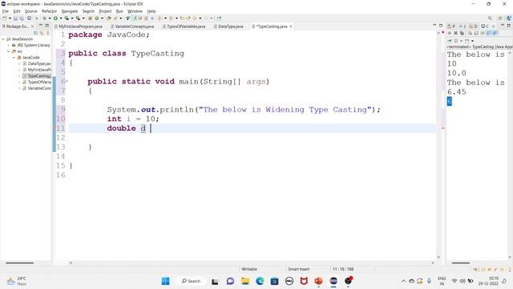The height and width of the screenshot is (289, 513).
Task: Click Clear Console icon
Action: [x=471, y=33]
